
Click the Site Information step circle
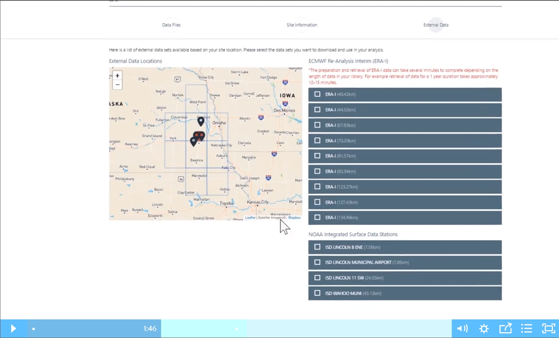point(301,25)
